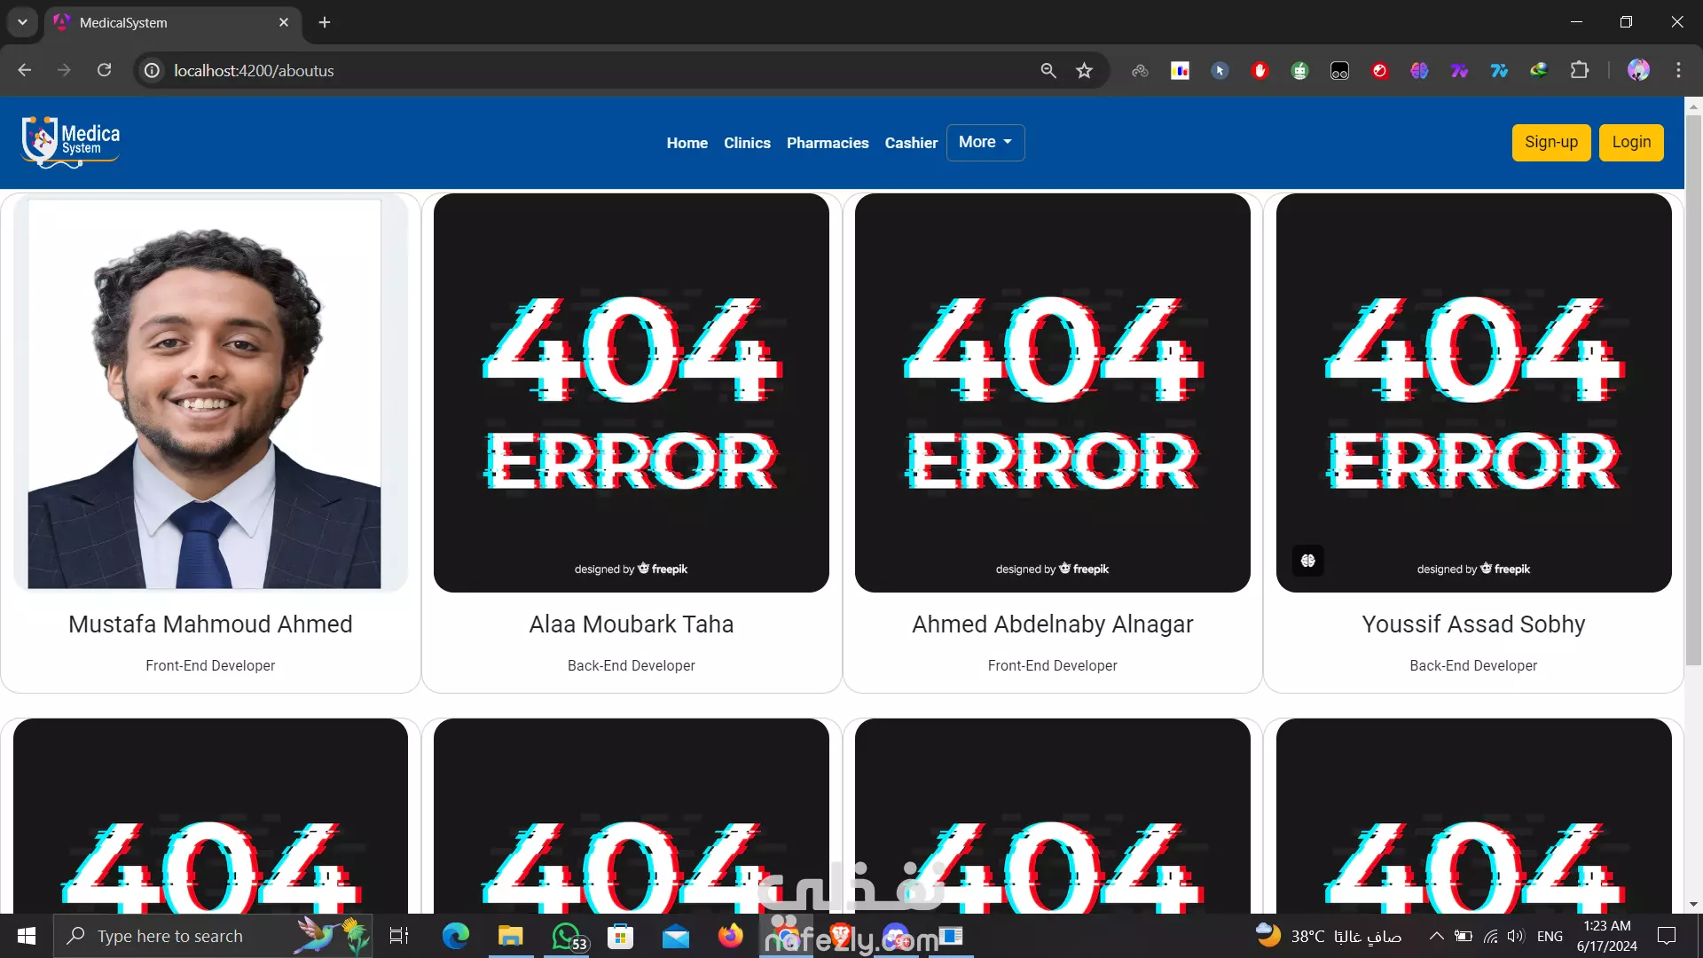Go forward in browser history
The image size is (1703, 958).
point(64,70)
